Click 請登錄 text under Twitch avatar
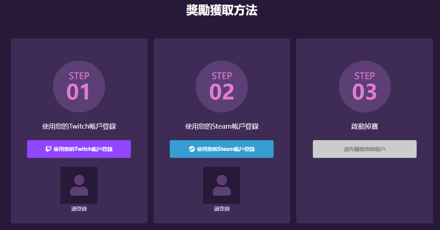The image size is (440, 230). [x=79, y=209]
